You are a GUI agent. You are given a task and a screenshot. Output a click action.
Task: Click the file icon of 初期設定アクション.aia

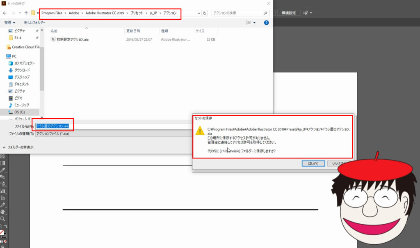point(53,39)
